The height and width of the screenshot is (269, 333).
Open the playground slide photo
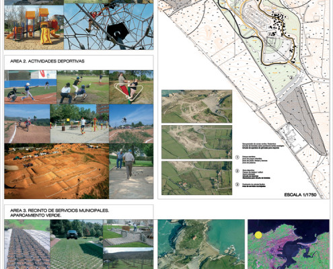tap(34, 28)
